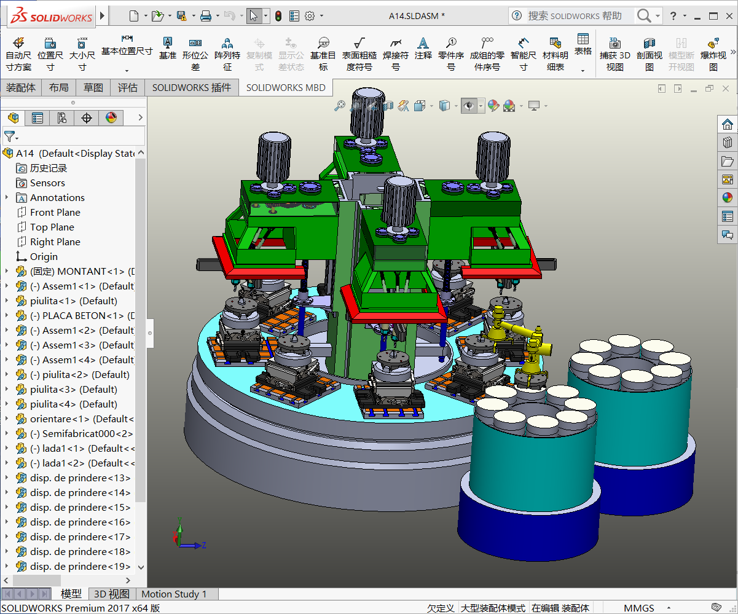This screenshot has width=738, height=614.
Task: Click the Edit Appearance color ball icon in the view toolbar
Action: pos(493,106)
